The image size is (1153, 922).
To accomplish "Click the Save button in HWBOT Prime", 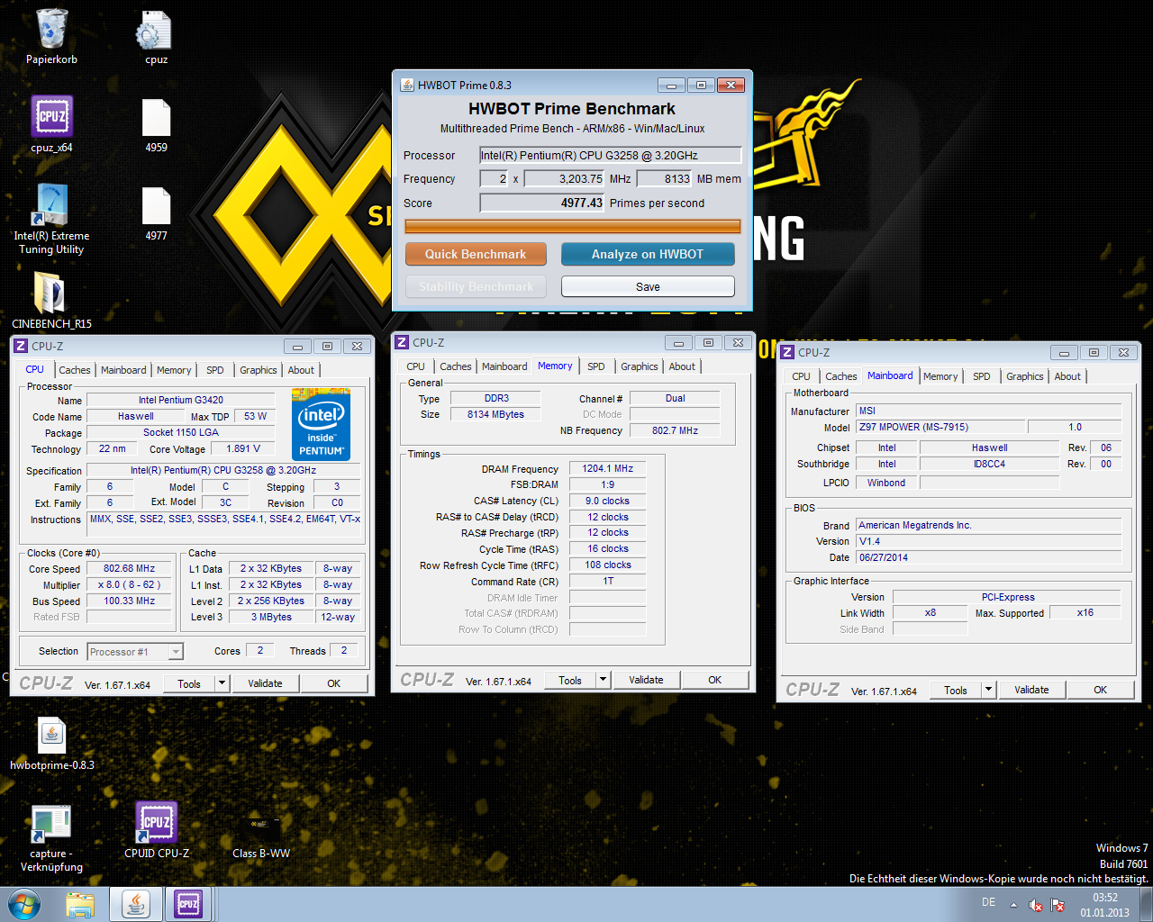I will [648, 286].
